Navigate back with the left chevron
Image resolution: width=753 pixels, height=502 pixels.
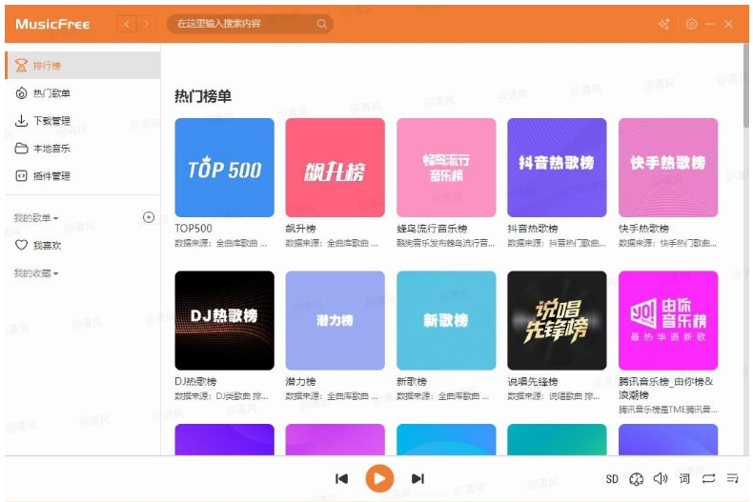coord(127,24)
